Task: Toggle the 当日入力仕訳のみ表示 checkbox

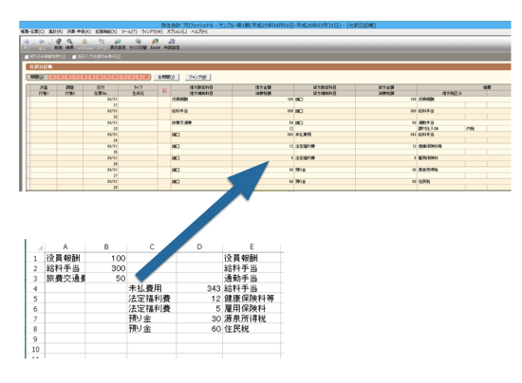Action: (74, 57)
